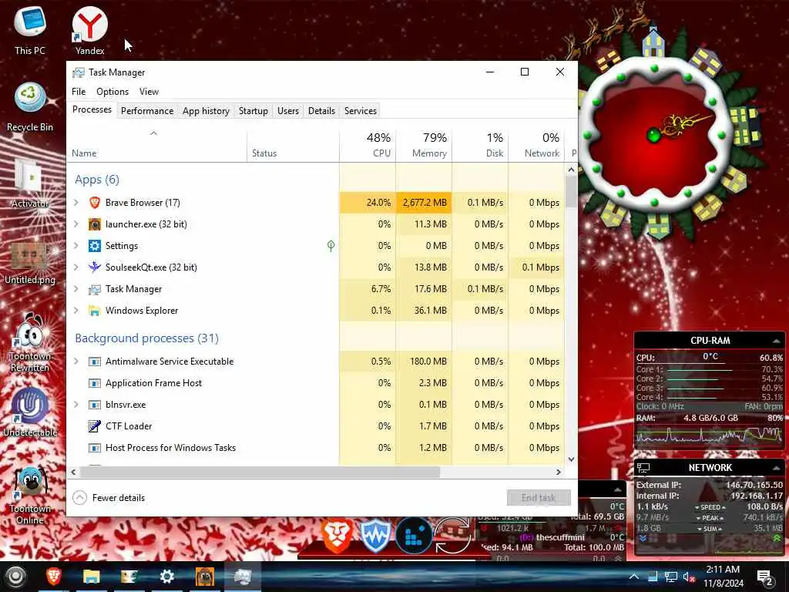
Task: Expand the Windows Explorer process row
Action: click(76, 311)
